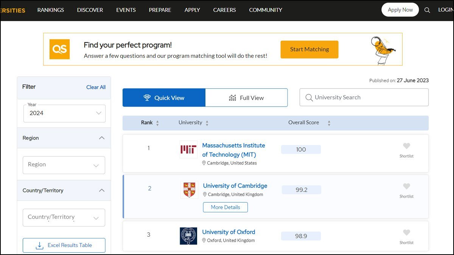Image resolution: width=454 pixels, height=255 pixels.
Task: Click Start Matching button
Action: [x=309, y=49]
